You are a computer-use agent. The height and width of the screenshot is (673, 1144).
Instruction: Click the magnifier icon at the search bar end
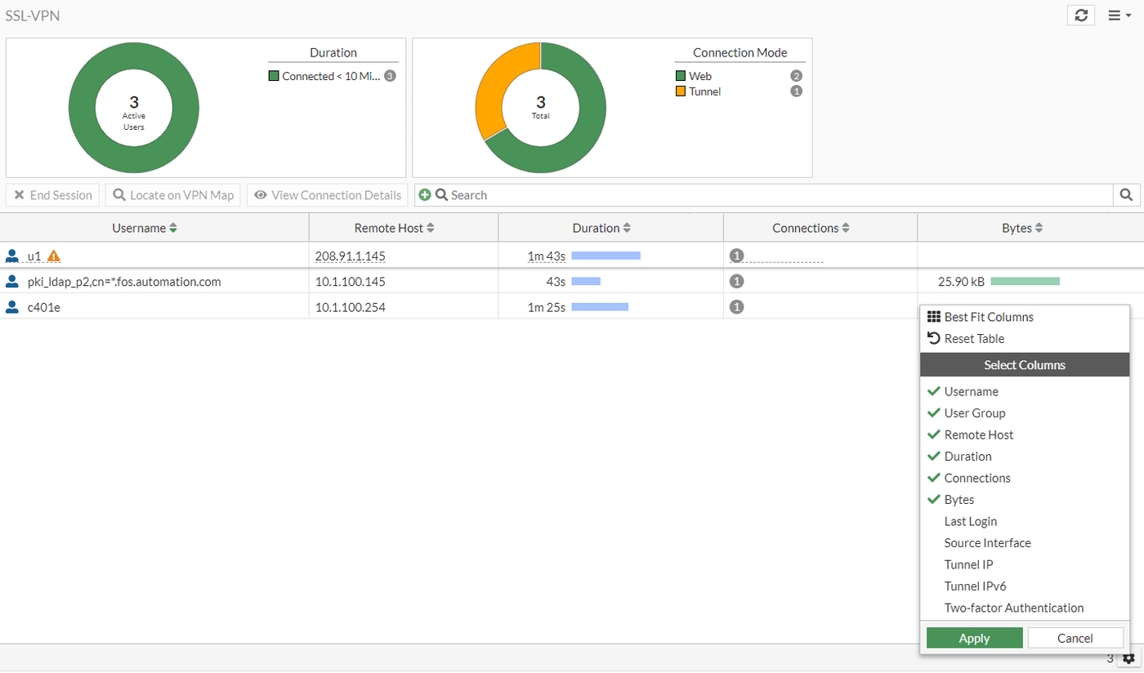point(1127,195)
